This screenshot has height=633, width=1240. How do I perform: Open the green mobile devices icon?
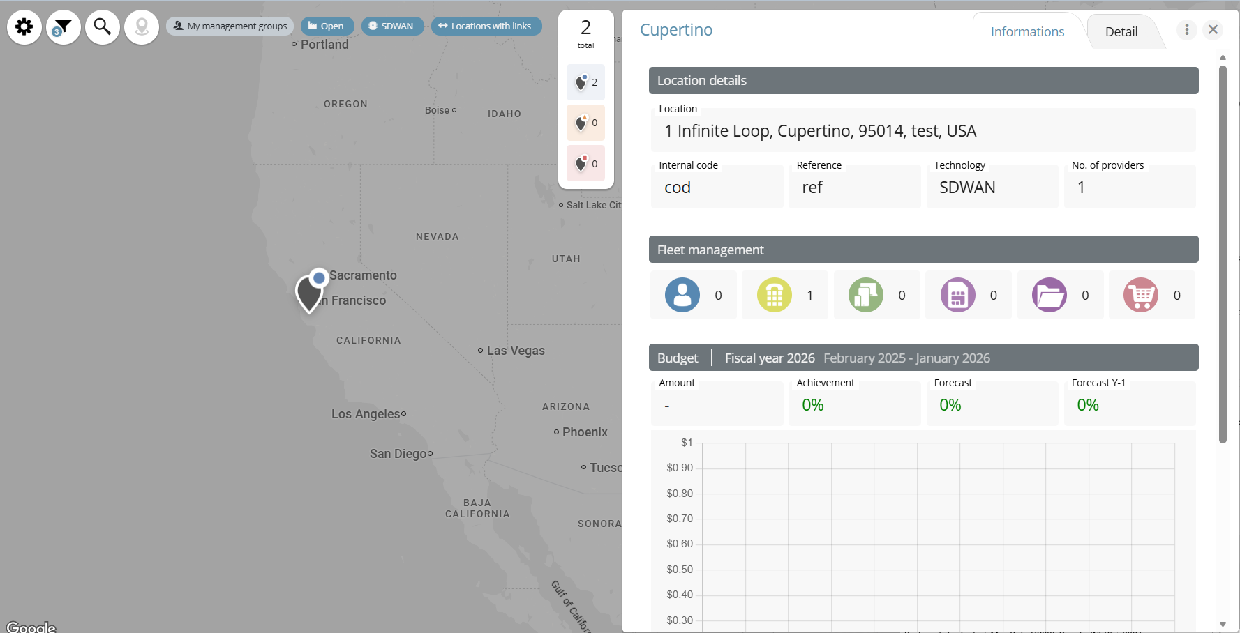pos(865,295)
